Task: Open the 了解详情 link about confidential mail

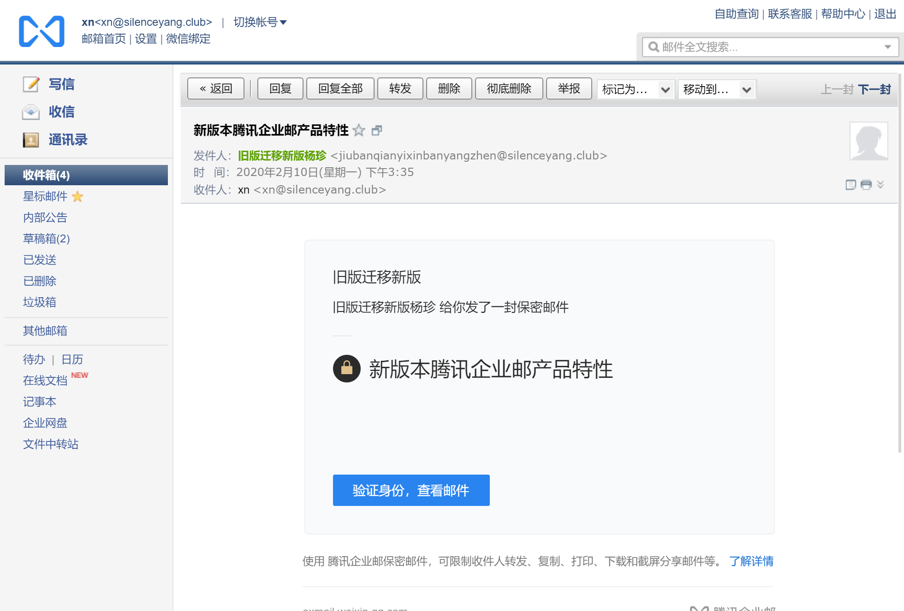Action: click(x=751, y=561)
